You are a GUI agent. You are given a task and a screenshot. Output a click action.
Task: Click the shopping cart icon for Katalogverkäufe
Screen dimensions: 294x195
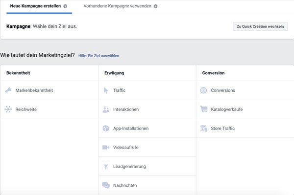pos(204,109)
